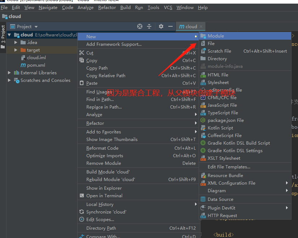Click Copy Relative Path entry
The image size is (298, 238).
coord(139,75)
